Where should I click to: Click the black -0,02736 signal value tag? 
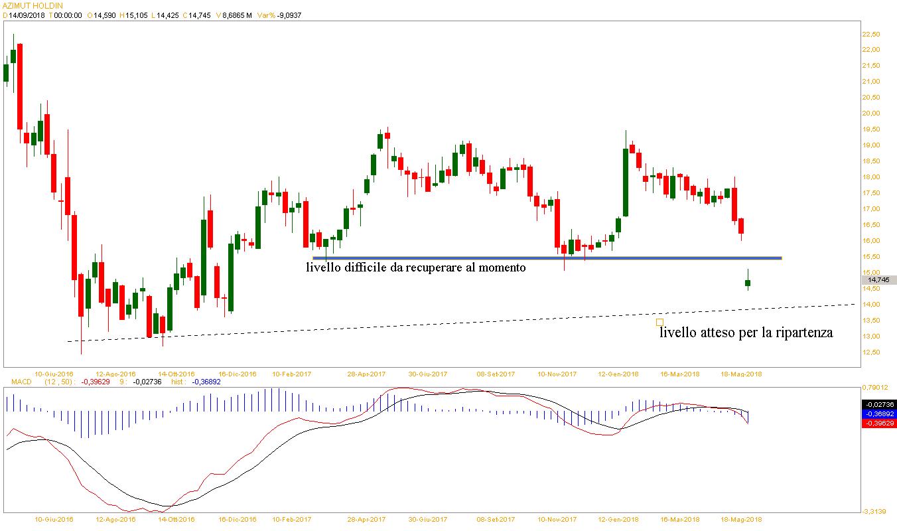[x=879, y=404]
